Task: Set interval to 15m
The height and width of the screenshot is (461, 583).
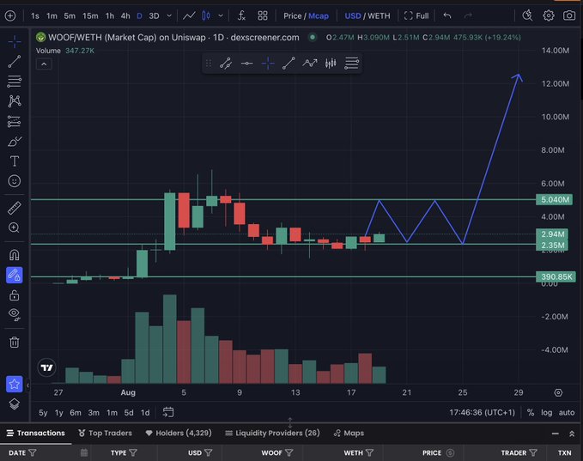Action: (x=90, y=16)
